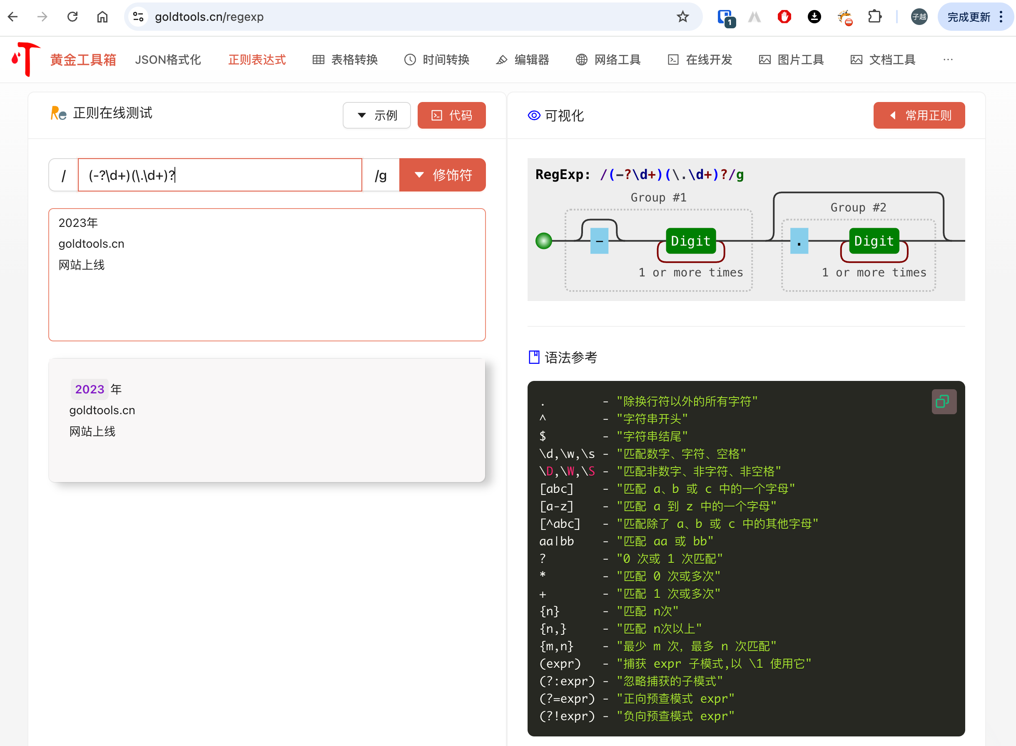
Task: Click the regex pattern input field
Action: coord(220,175)
